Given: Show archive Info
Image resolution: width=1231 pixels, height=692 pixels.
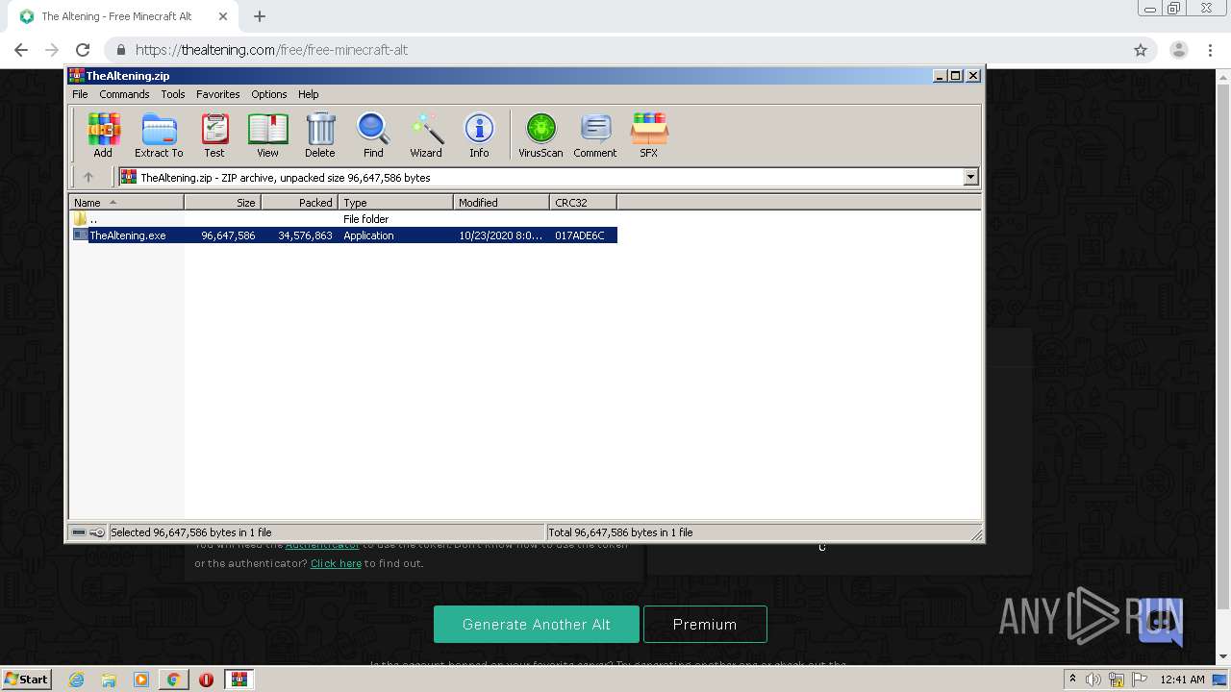Looking at the screenshot, I should click(479, 135).
